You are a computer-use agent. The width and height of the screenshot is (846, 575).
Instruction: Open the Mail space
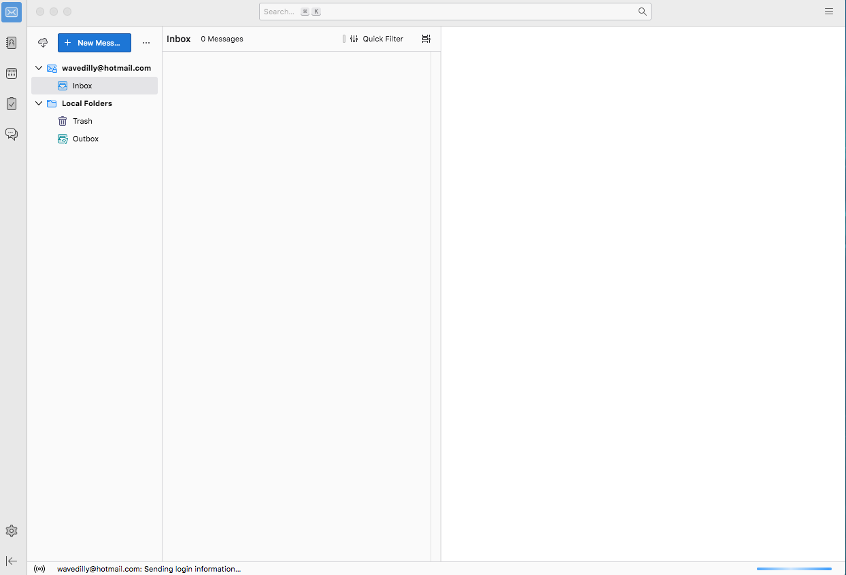click(12, 12)
